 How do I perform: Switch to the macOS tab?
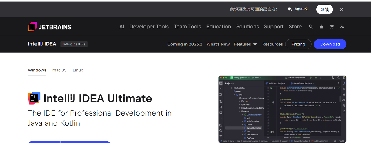coord(59,70)
